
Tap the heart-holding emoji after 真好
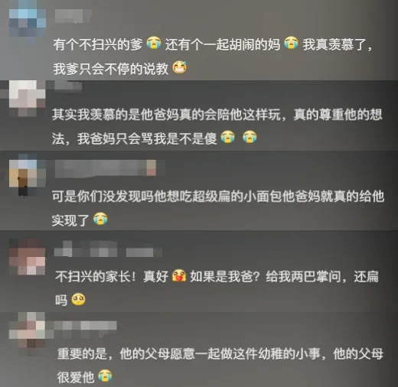(179, 275)
